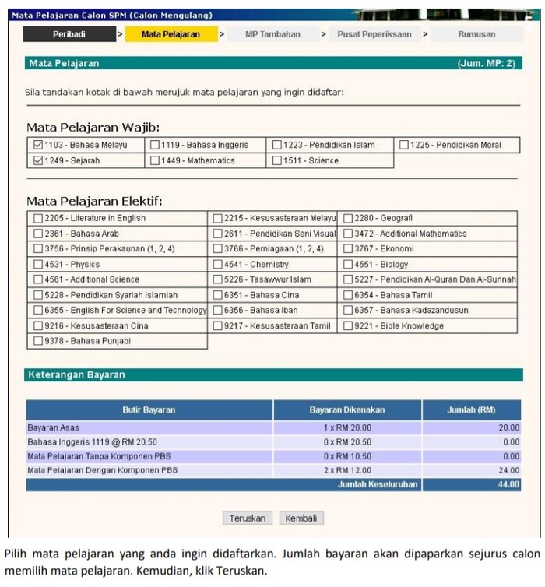Uncheck the 1249 - Sejarah checkbox
Viewport: 545px width, 587px height.
click(38, 161)
